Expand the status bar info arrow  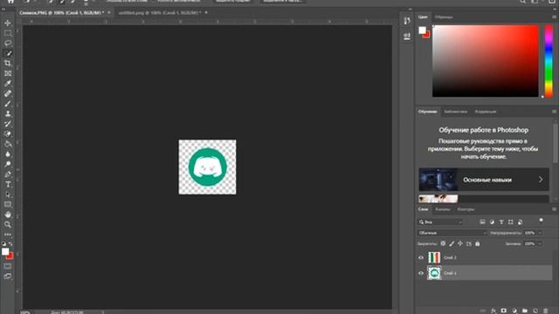click(103, 312)
